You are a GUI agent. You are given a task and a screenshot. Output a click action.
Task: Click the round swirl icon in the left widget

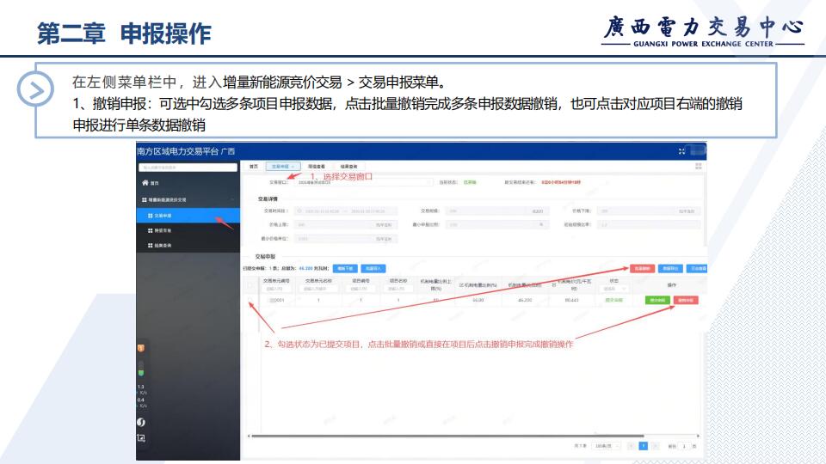click(x=141, y=421)
